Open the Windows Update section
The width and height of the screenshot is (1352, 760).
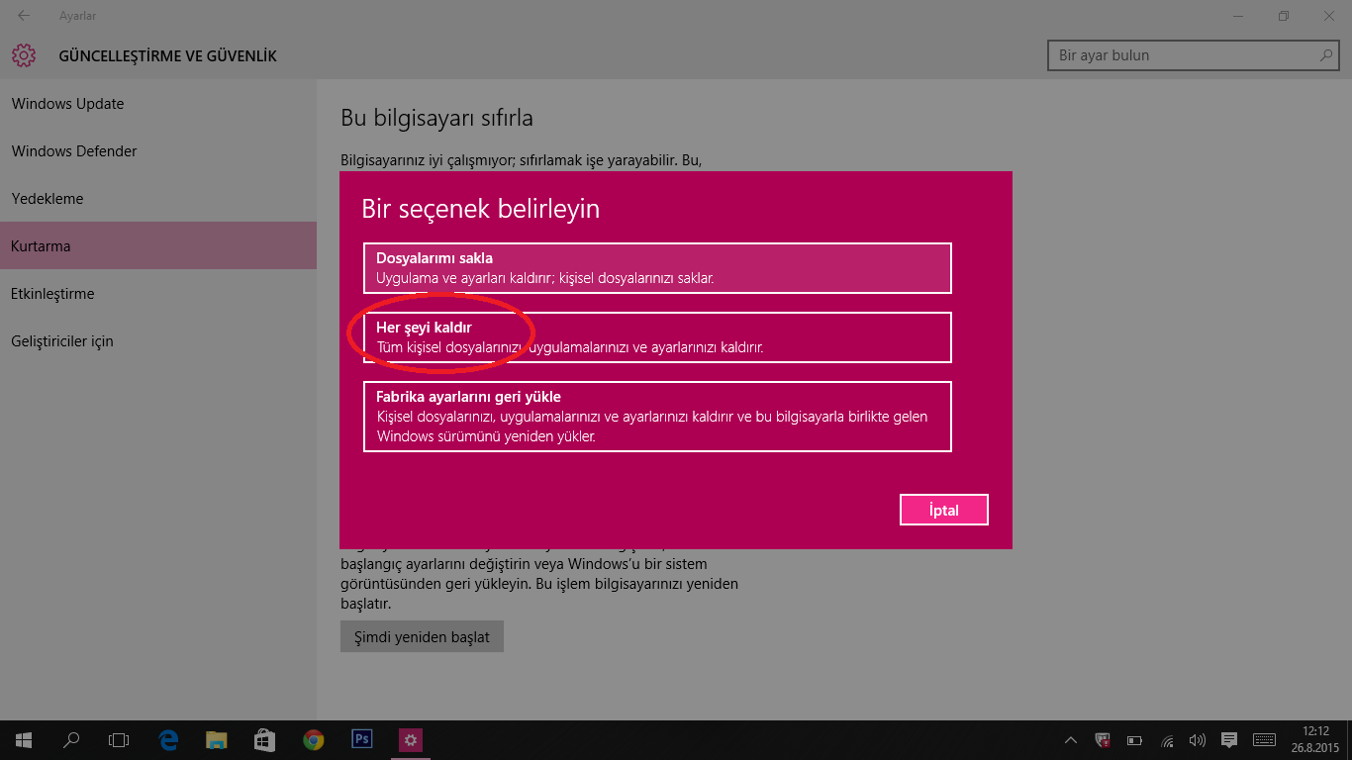(67, 103)
